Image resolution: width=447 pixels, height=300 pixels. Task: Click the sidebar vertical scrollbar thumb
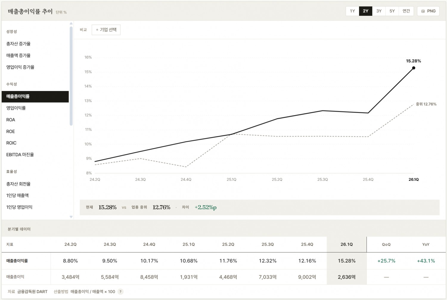pos(71,76)
